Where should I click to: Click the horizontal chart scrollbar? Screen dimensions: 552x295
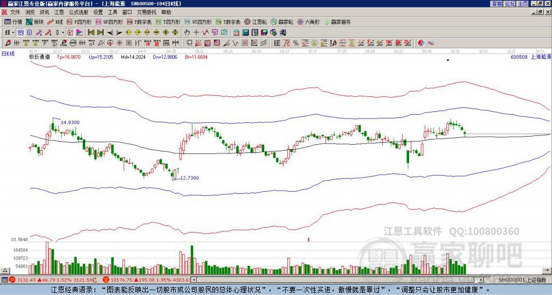click(337, 280)
